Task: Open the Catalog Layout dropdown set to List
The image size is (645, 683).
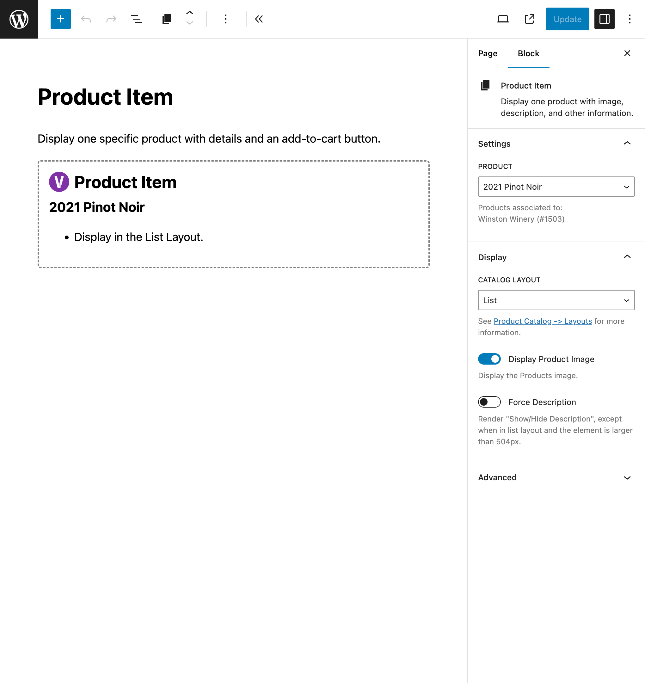Action: (556, 300)
